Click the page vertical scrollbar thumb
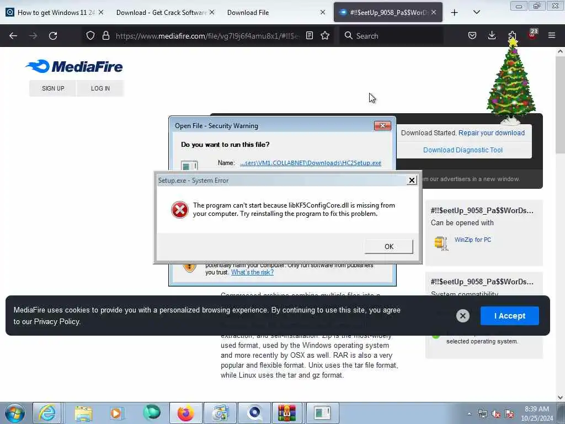The width and height of the screenshot is (565, 424). tap(560, 104)
